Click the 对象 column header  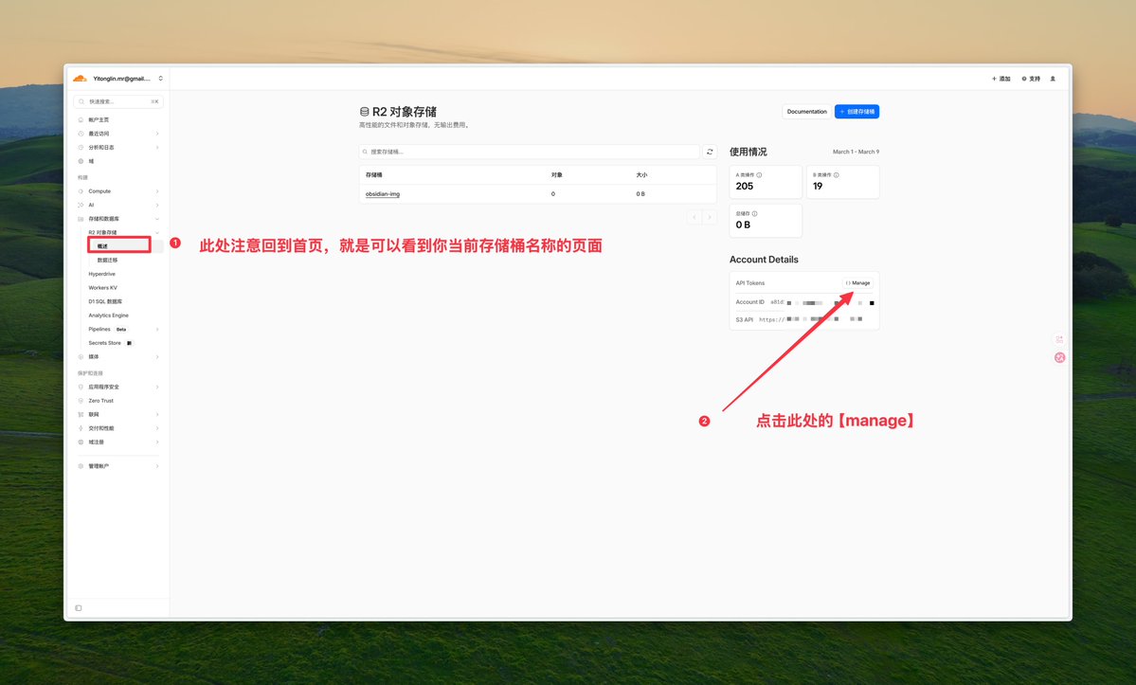pos(556,174)
